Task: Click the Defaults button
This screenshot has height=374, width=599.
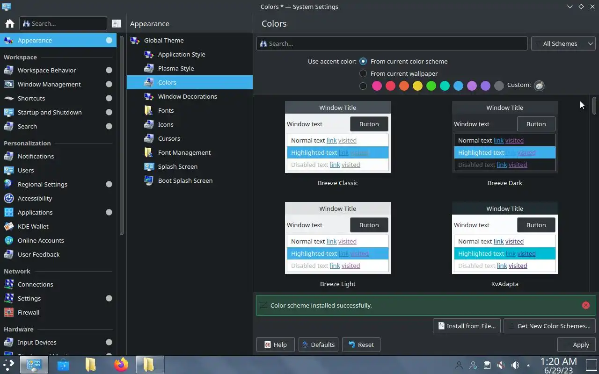Action: pos(318,345)
